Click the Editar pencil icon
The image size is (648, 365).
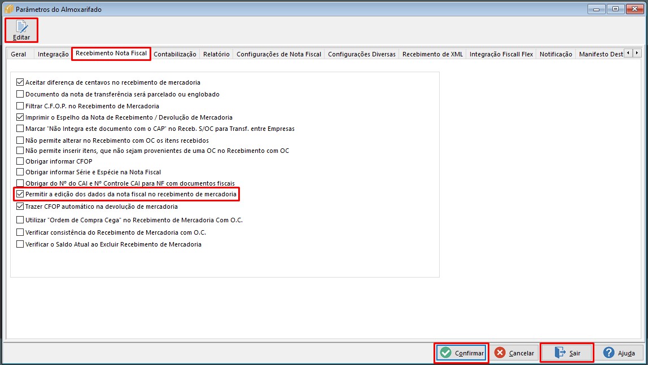[21, 27]
